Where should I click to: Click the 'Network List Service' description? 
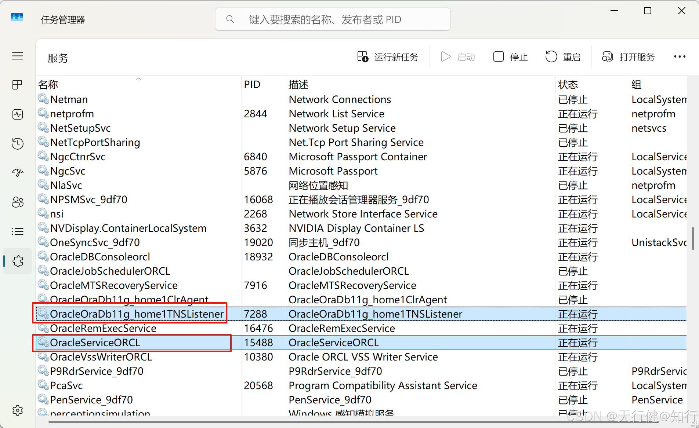click(x=337, y=114)
